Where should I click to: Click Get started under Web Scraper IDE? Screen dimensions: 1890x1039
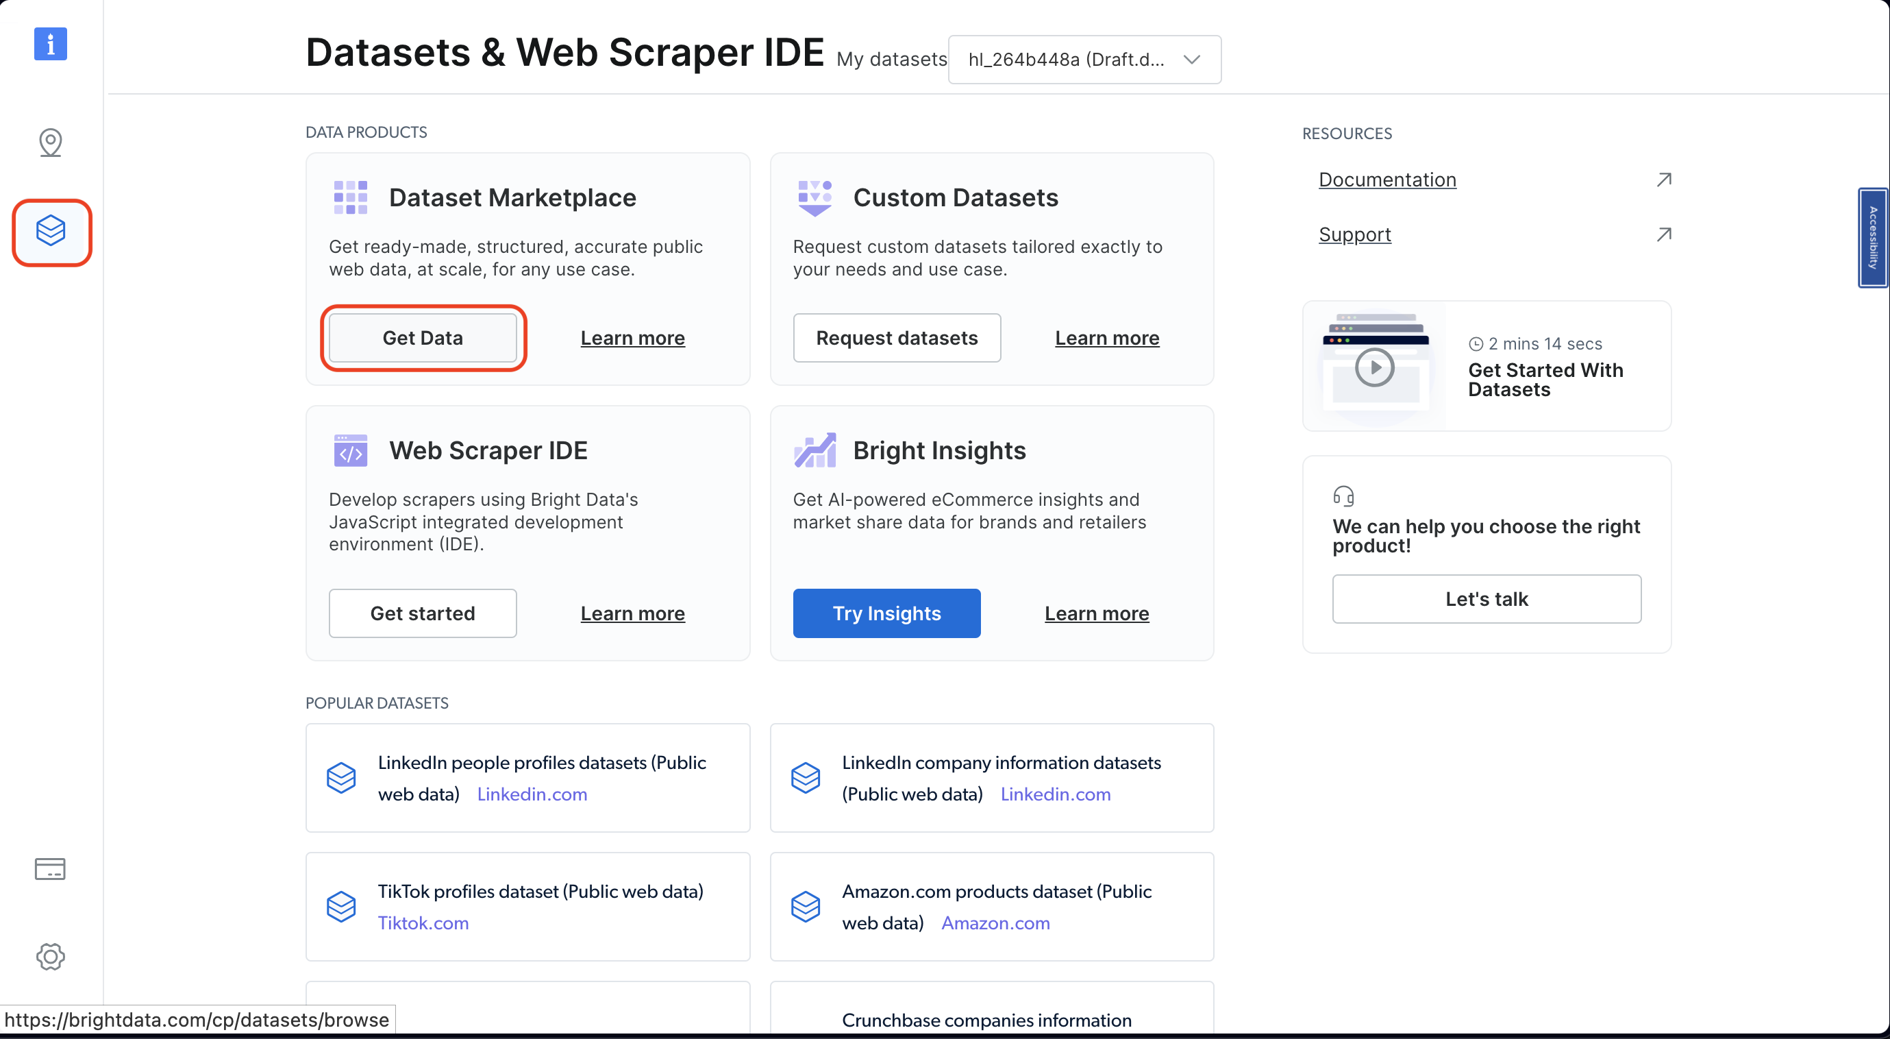click(423, 613)
